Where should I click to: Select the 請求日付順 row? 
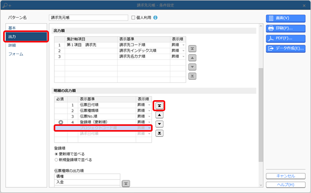[103, 134]
